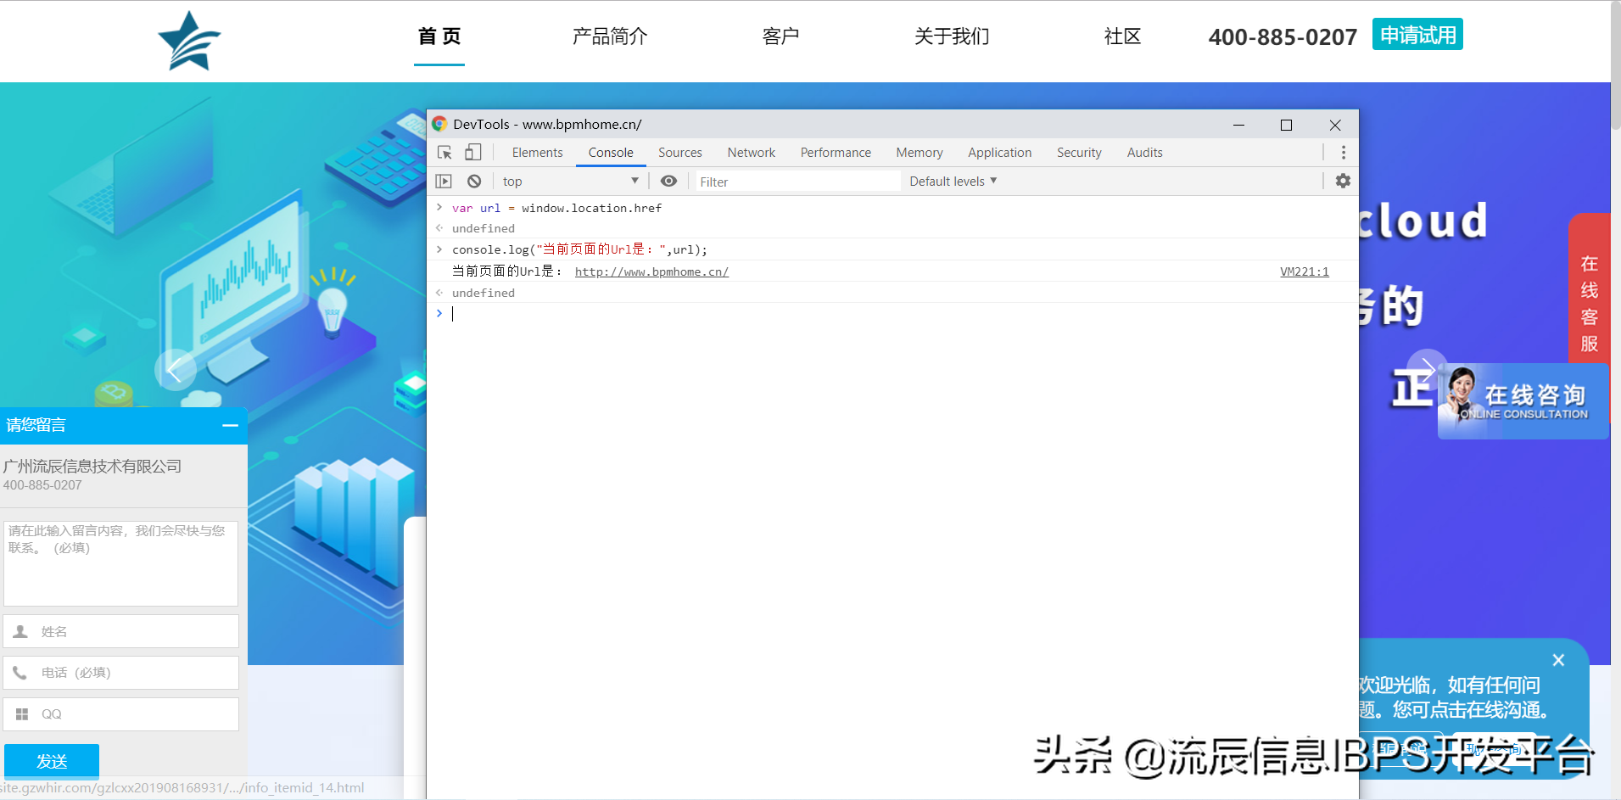1621x800 pixels.
Task: Open the logged http://www.bpmhome.cn/ link
Action: click(x=651, y=271)
